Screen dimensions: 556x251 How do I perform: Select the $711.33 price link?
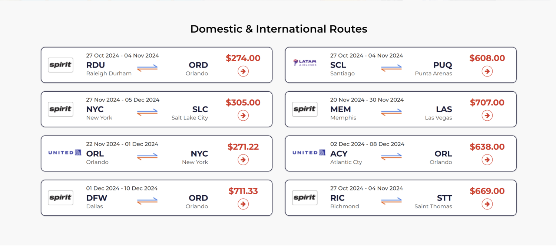pyautogui.click(x=243, y=191)
